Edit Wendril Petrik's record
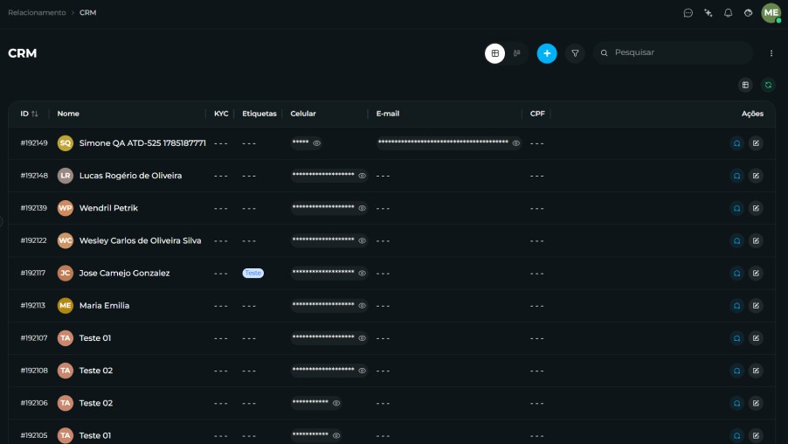Viewport: 788px width, 444px height. click(756, 208)
